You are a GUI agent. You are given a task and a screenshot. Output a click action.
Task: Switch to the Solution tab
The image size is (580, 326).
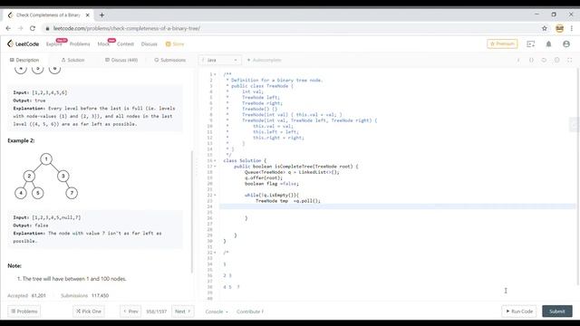tap(72, 60)
